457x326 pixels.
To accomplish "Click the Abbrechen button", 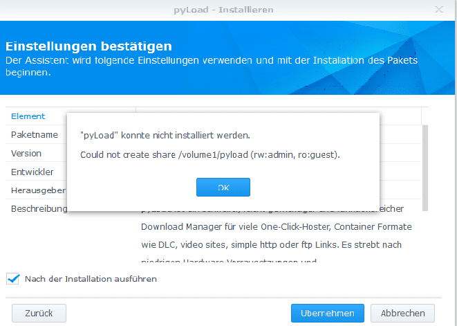I will click(x=402, y=313).
